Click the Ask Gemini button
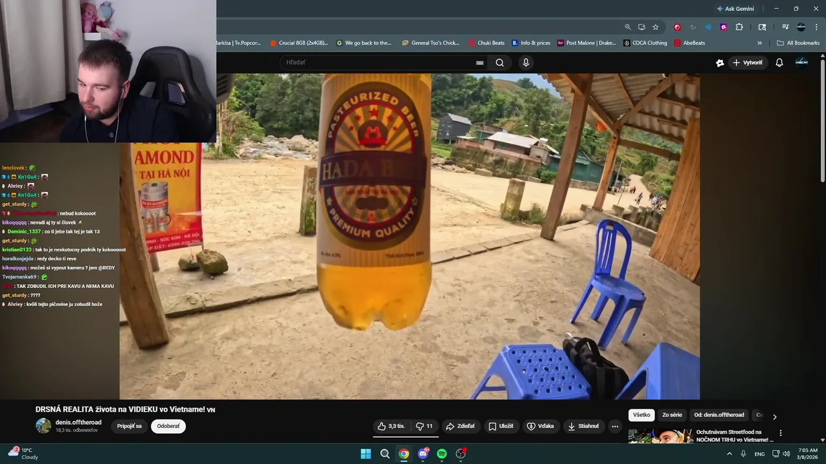Image resolution: width=826 pixels, height=464 pixels. (x=735, y=8)
